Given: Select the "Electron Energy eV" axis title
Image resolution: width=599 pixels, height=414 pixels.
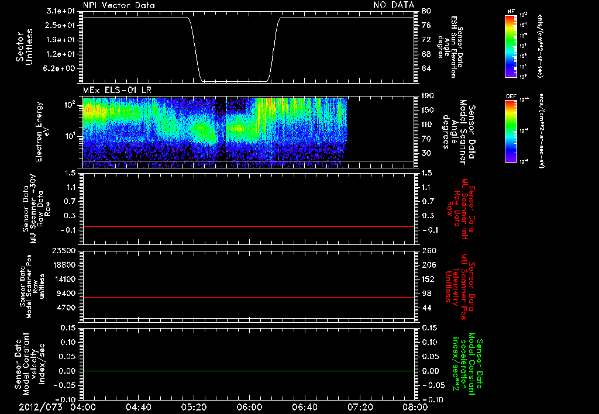Looking at the screenshot, I should point(42,132).
